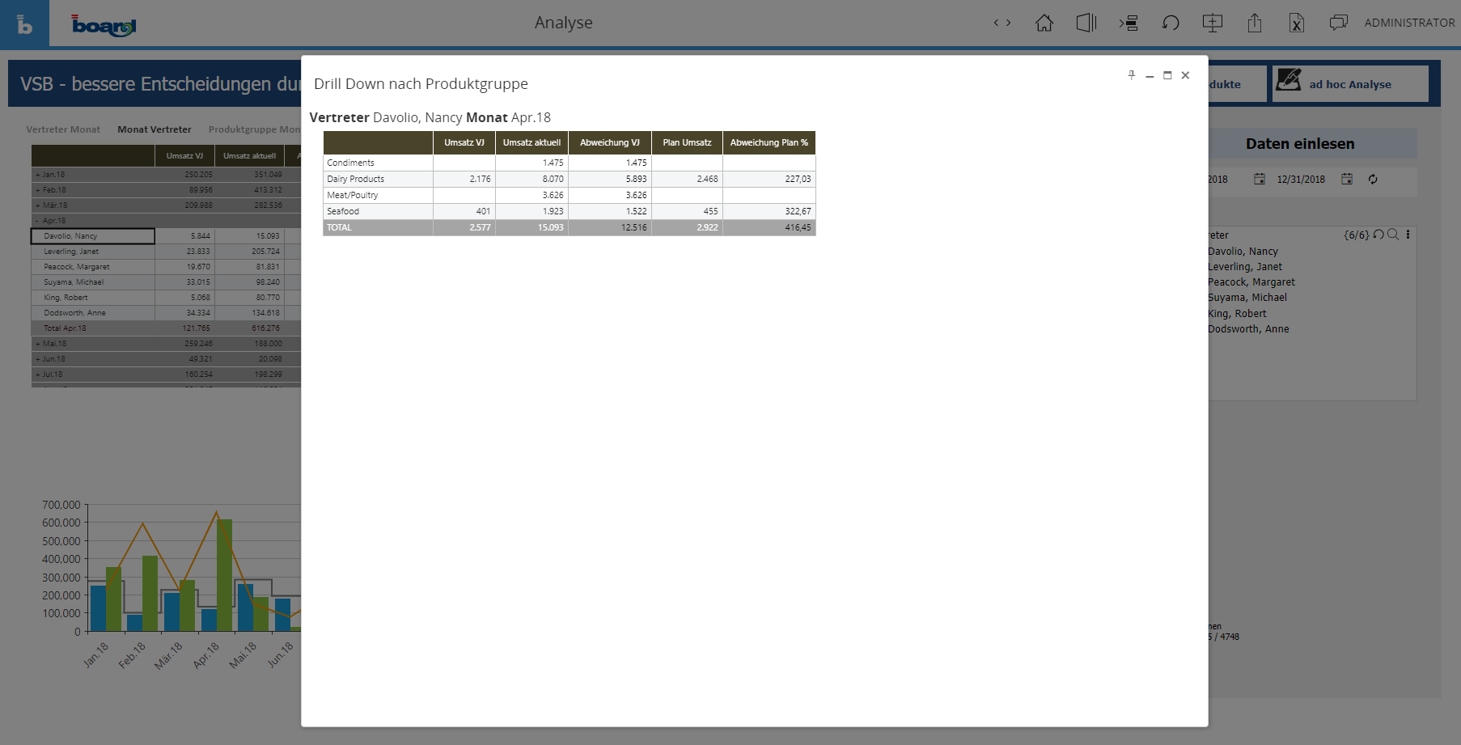Click the share/export icon

(x=1255, y=23)
